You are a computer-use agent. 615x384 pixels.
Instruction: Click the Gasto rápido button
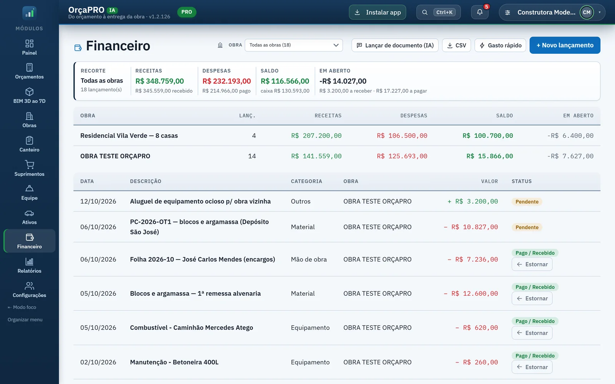point(500,45)
